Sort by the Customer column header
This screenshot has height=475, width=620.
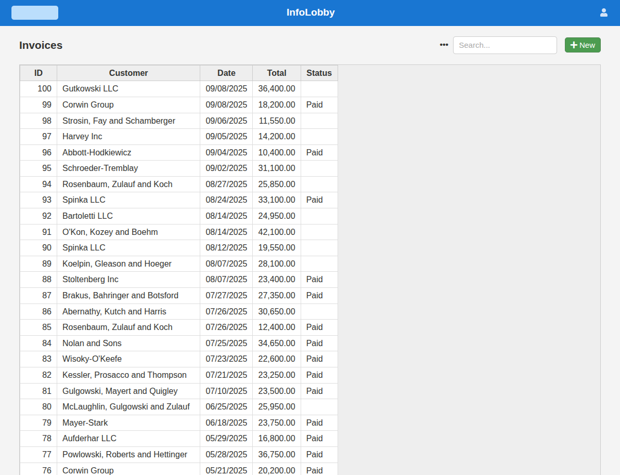(x=128, y=73)
